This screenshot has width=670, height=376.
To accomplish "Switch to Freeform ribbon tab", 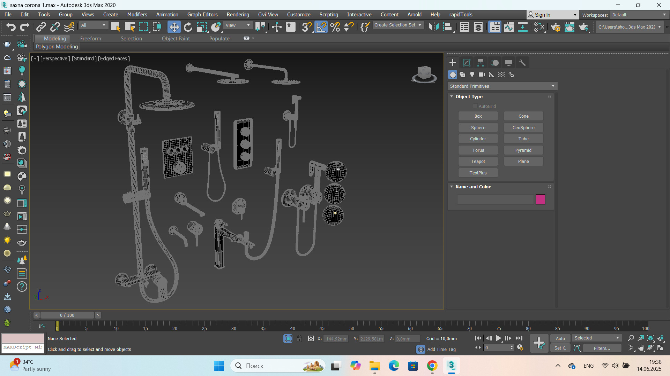I will point(90,39).
